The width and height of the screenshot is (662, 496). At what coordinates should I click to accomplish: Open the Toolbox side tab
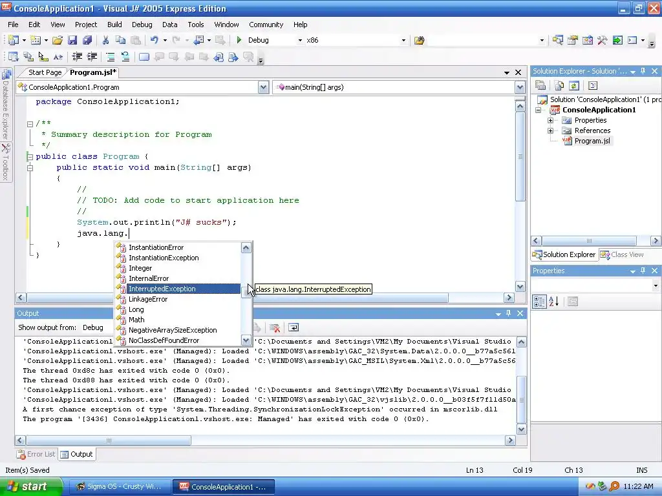pos(6,162)
